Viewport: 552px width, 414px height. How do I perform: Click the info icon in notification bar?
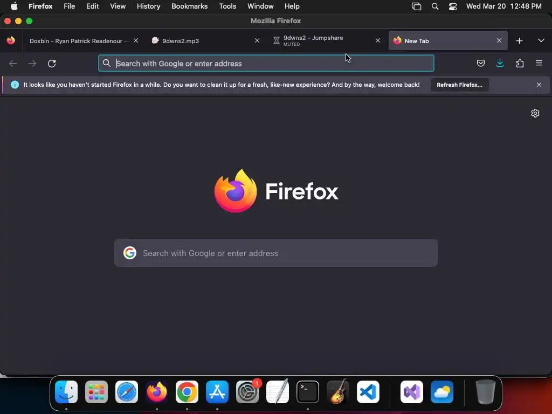[x=15, y=85]
